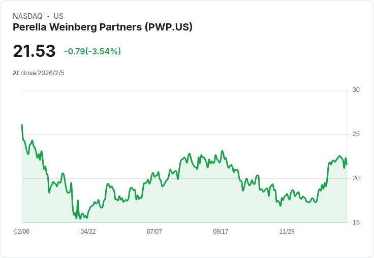Click the 20 value on the price axis
Viewport: 374px width, 258px height.
pos(356,178)
